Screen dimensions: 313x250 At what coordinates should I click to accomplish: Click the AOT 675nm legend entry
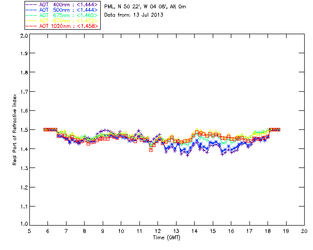[x=62, y=15]
